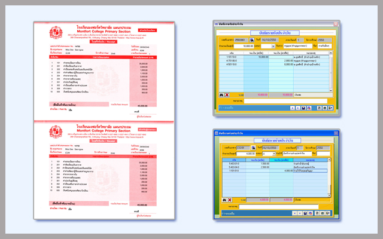
Task: Click the net amount field showing 4,000.00
Action: click(x=246, y=154)
